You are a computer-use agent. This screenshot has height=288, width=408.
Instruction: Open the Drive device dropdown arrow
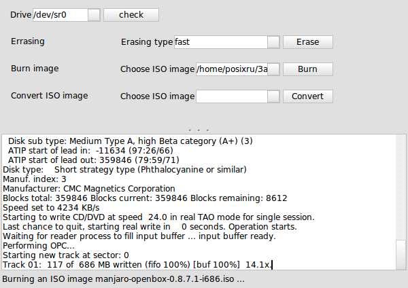click(x=94, y=15)
